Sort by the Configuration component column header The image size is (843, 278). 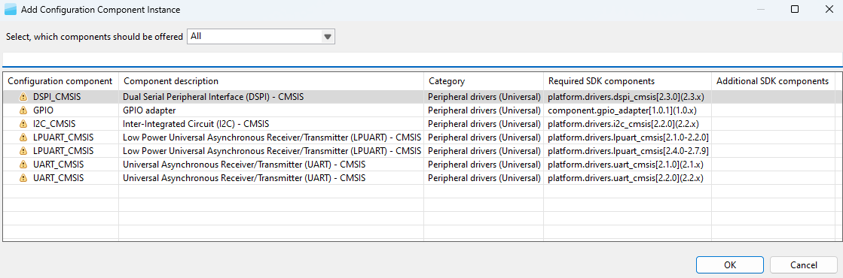[61, 82]
